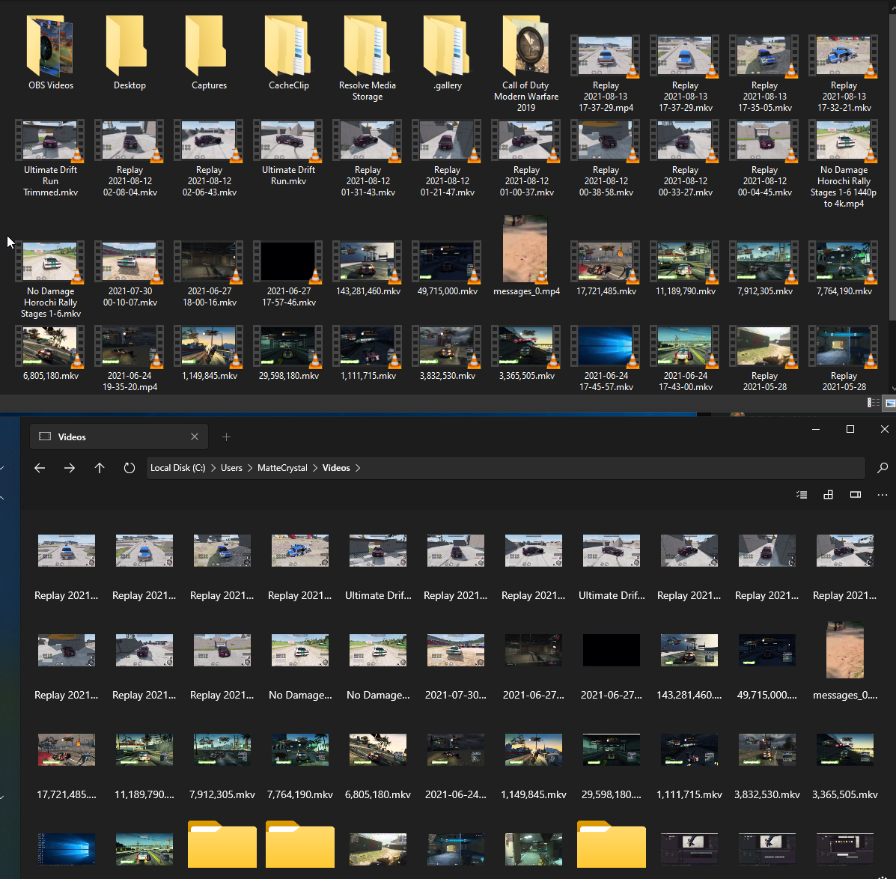Select Replay 2021-08-13 17-37-29.mp4 file
Image resolution: width=896 pixels, height=879 pixels.
coord(606,73)
